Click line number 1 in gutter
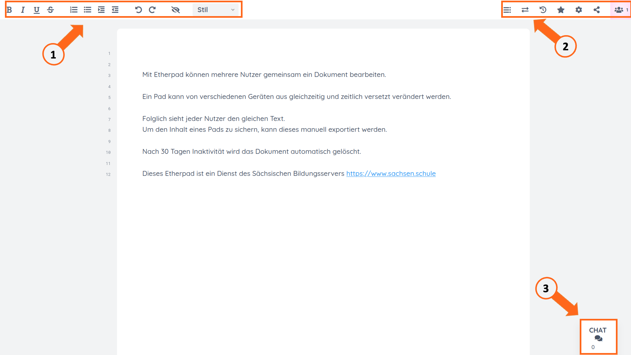 pos(109,54)
